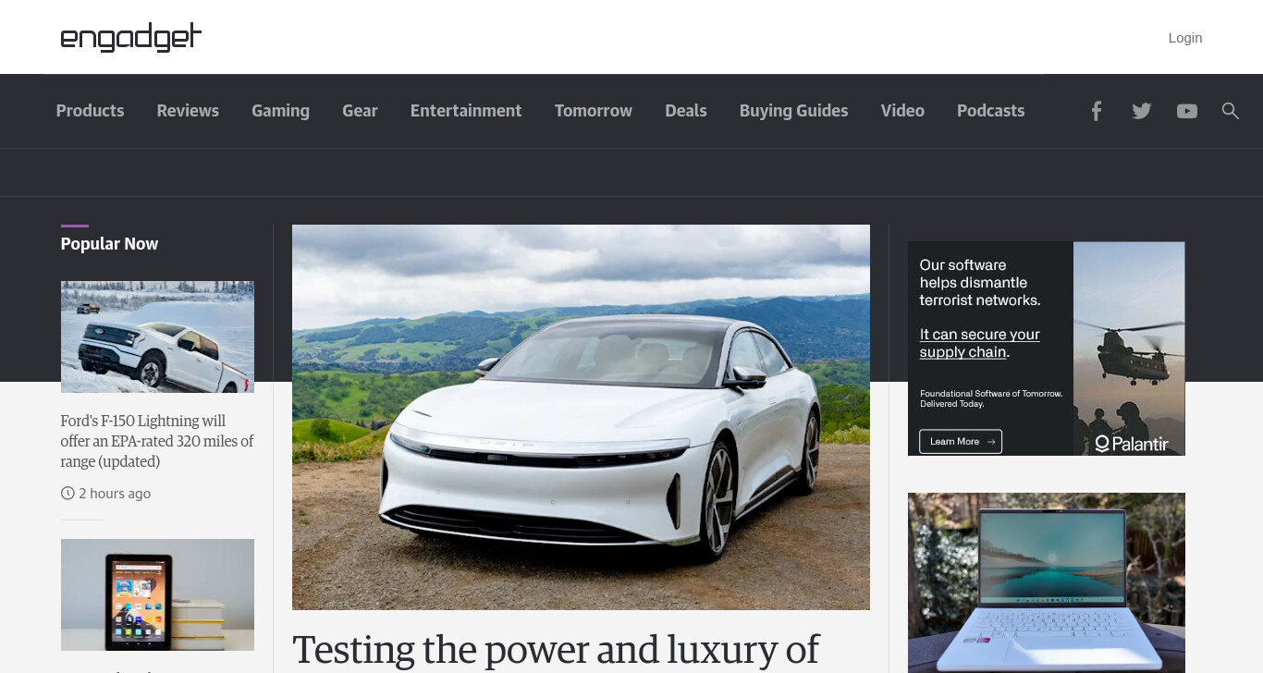1263x673 pixels.
Task: Navigate to Buying Guides
Action: [793, 111]
